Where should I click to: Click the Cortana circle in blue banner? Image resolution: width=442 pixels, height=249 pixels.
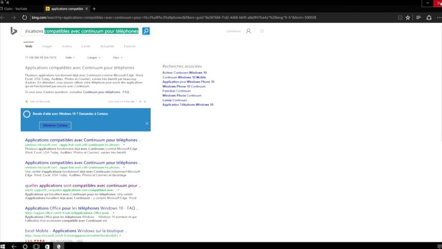pyautogui.click(x=27, y=114)
